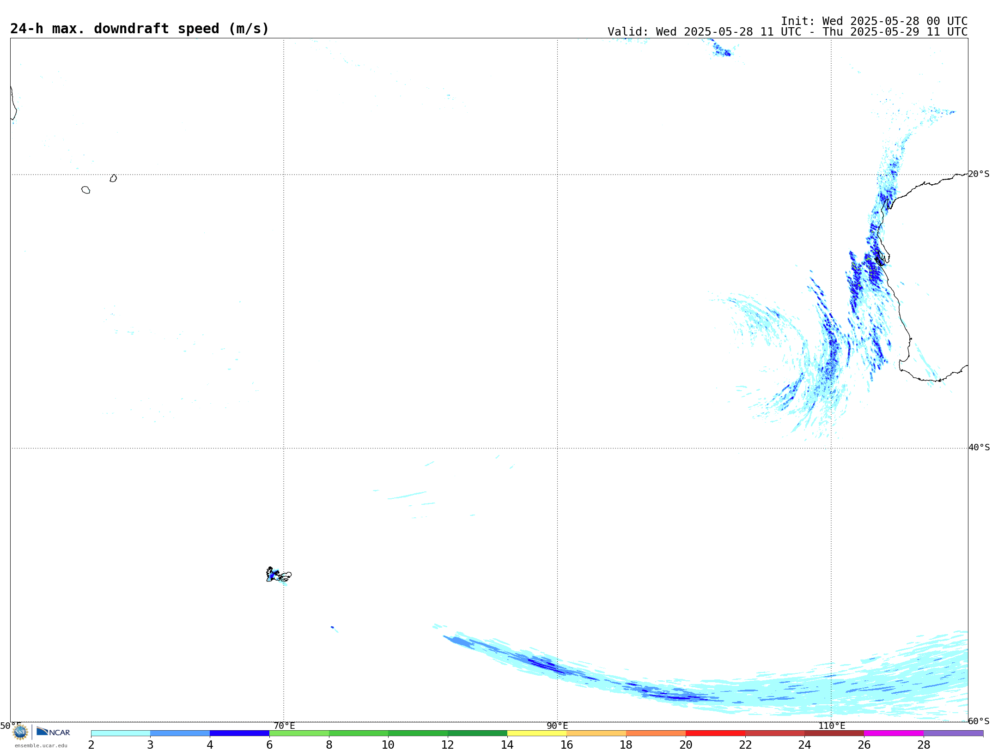Click the 60°S latitude label
The image size is (998, 751).
[979, 721]
